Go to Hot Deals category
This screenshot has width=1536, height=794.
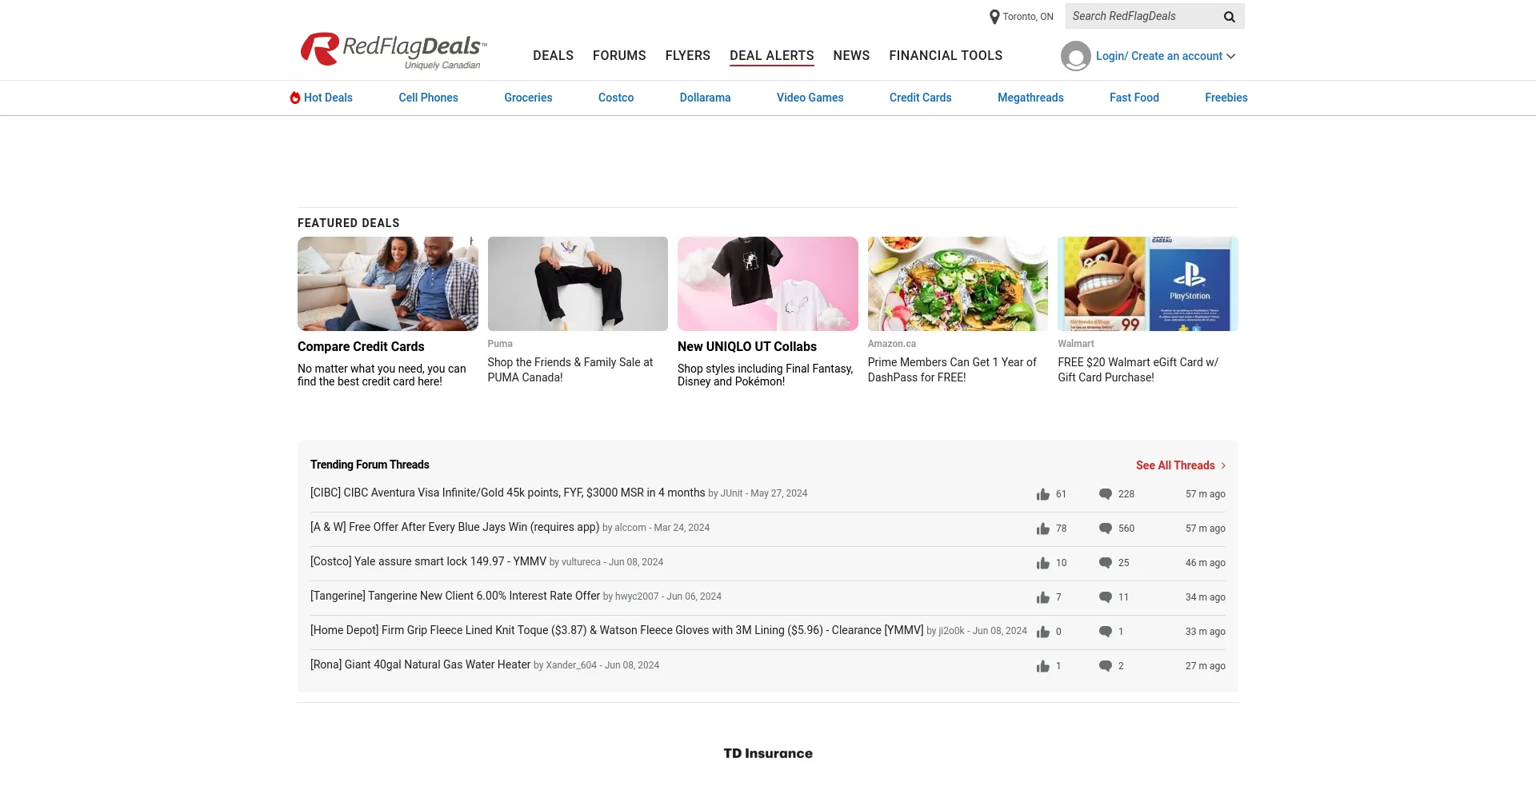click(328, 98)
